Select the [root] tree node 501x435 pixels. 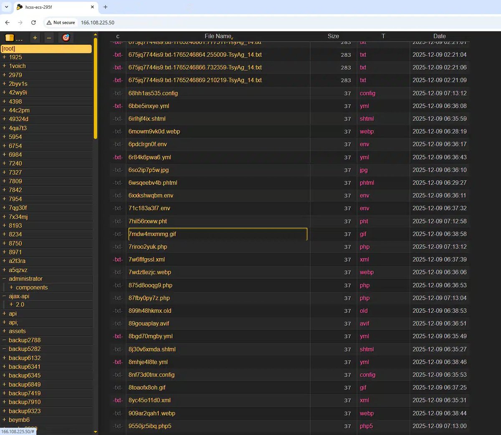click(x=46, y=49)
